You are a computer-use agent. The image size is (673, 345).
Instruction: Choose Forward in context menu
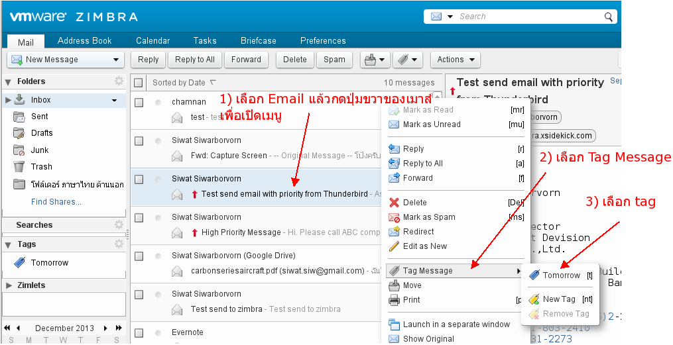pos(456,178)
